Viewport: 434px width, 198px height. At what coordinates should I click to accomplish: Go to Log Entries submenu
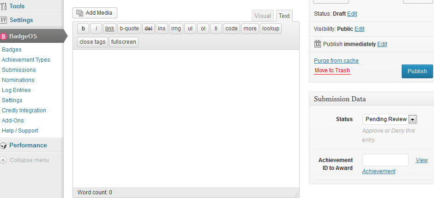click(16, 90)
